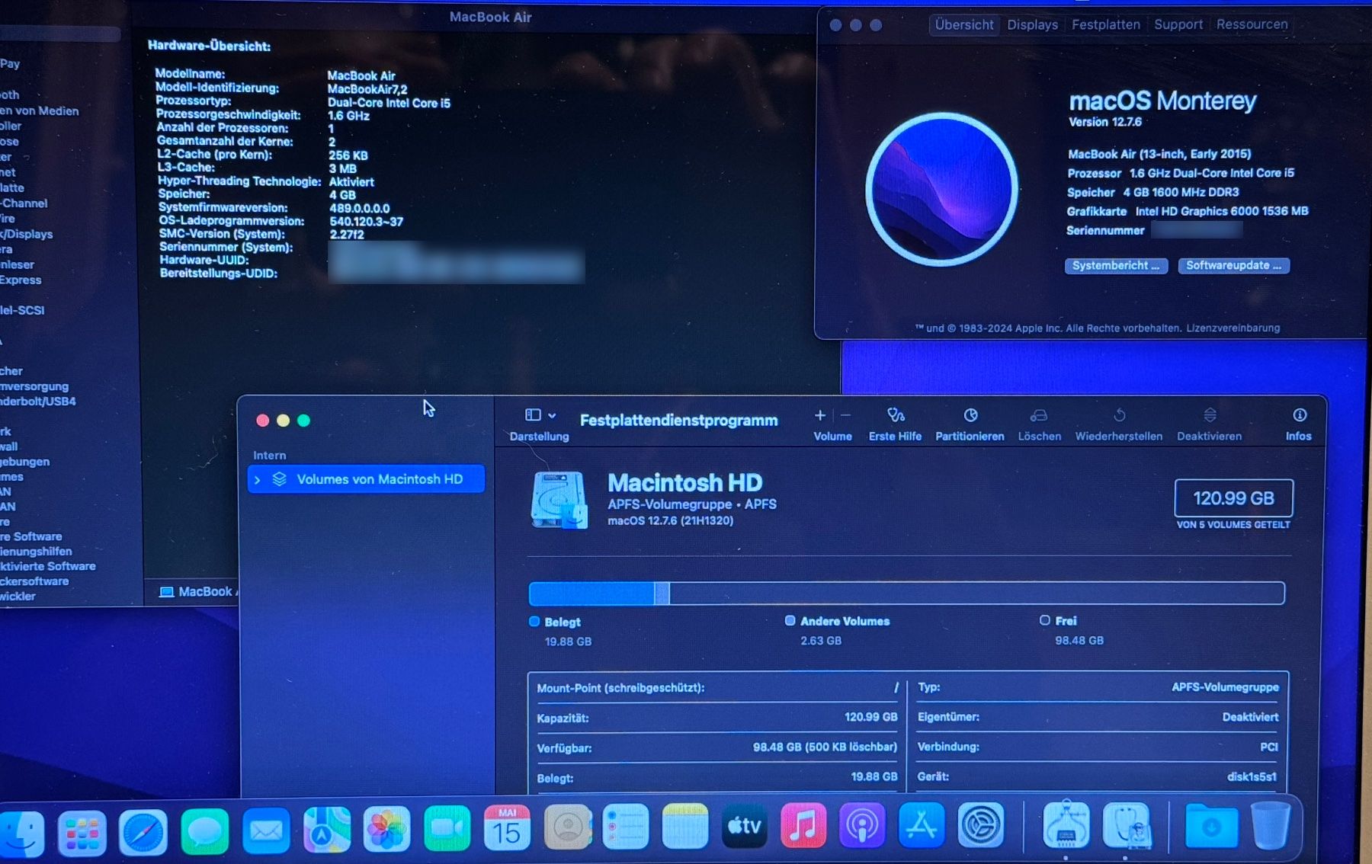Add a volume with the plus icon
The width and height of the screenshot is (1372, 864).
(x=820, y=415)
